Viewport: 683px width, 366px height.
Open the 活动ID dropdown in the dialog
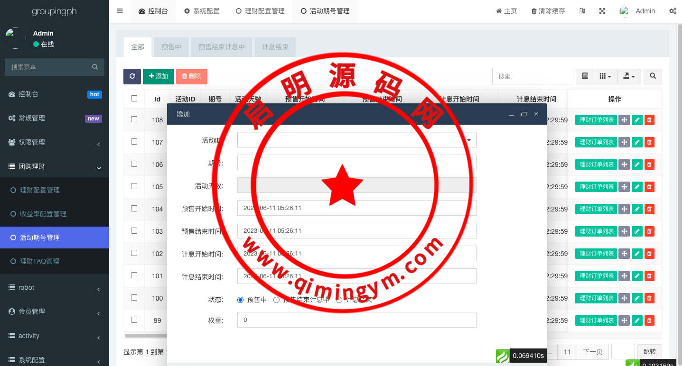(356, 140)
